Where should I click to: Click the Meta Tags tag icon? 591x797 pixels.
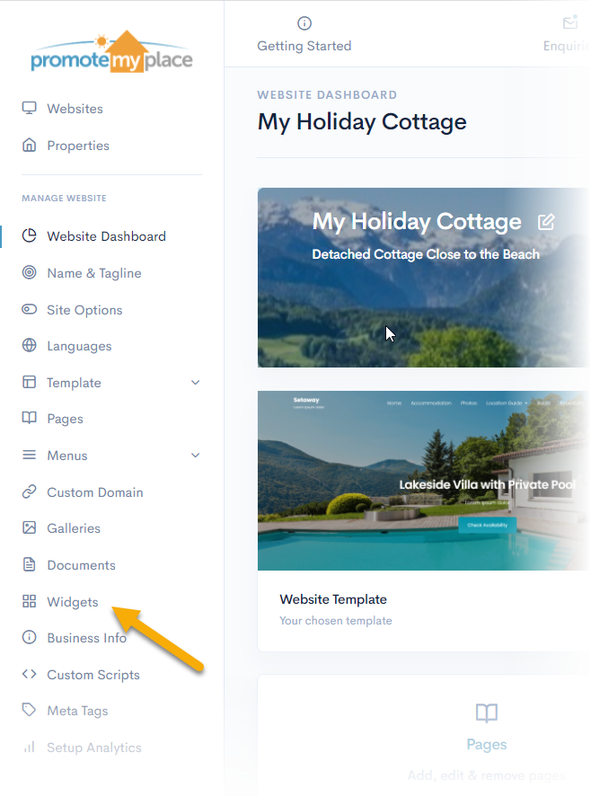pos(30,711)
